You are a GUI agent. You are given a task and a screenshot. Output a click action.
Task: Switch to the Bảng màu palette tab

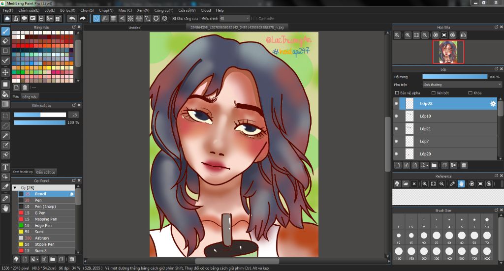[x=30, y=97]
